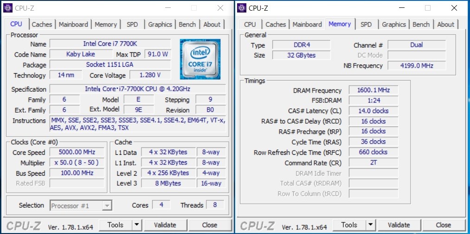Click the Multiplier value x 50.0

coord(77,163)
